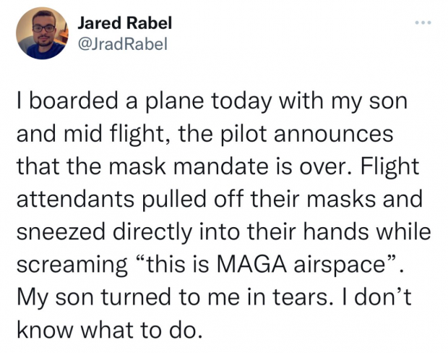This screenshot has width=448, height=353.
Task: Open the Jared Rabel display name link
Action: tap(125, 23)
